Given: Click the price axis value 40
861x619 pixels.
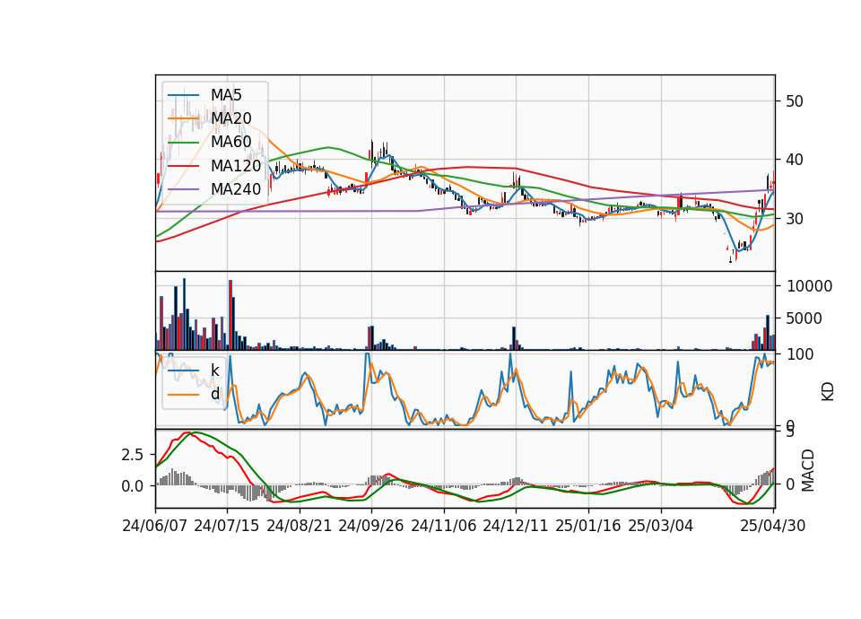Looking at the screenshot, I should (795, 160).
